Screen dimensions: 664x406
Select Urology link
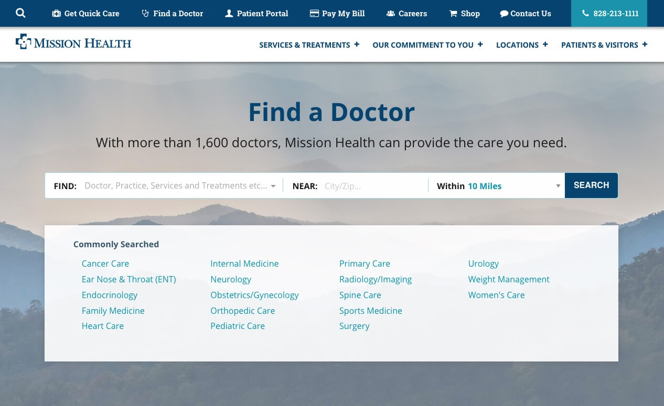pyautogui.click(x=484, y=264)
